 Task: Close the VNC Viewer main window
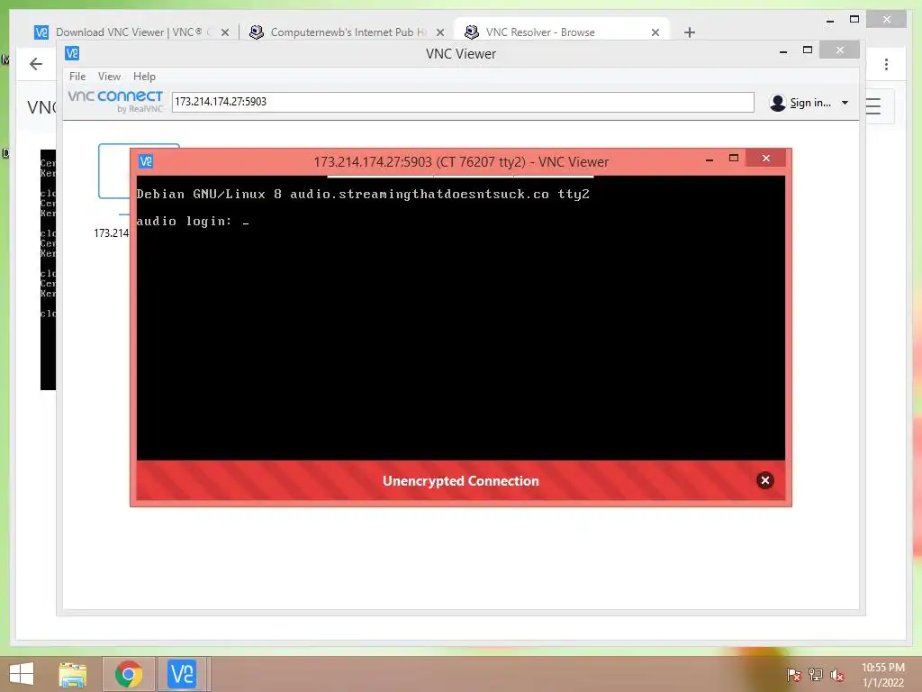(x=840, y=50)
